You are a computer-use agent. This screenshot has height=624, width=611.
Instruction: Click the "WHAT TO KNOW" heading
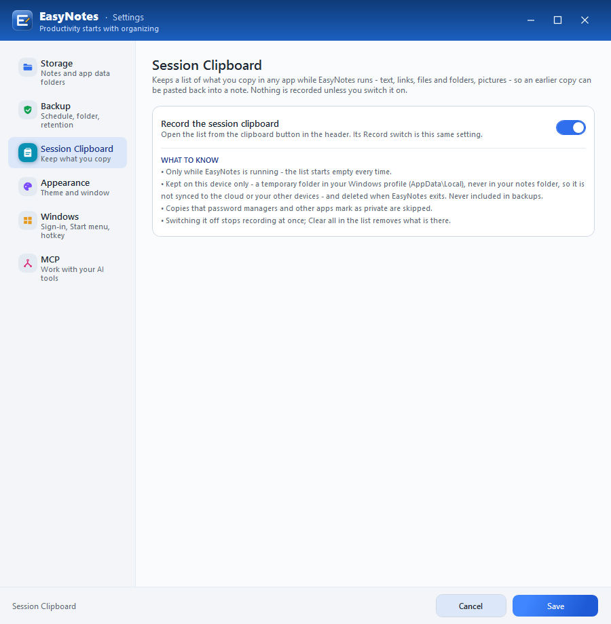click(x=189, y=160)
